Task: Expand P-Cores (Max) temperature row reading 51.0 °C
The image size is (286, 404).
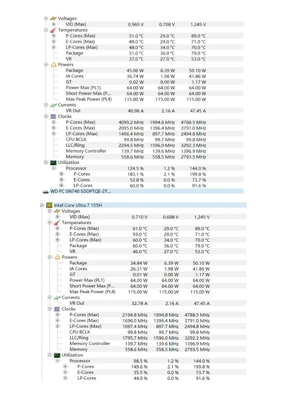Action: (x=54, y=36)
